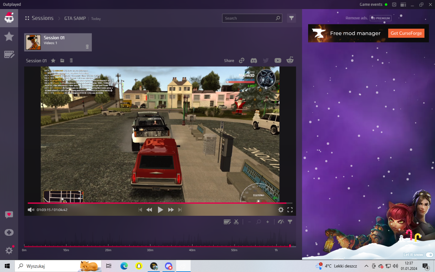This screenshot has width=435, height=272.
Task: Share the video to YouTube
Action: click(278, 60)
